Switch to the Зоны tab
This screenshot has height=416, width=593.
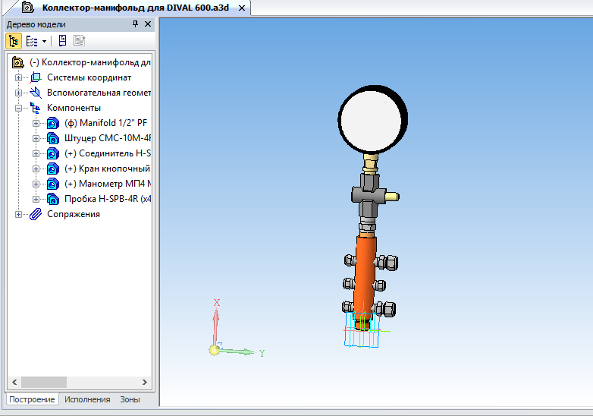click(130, 399)
